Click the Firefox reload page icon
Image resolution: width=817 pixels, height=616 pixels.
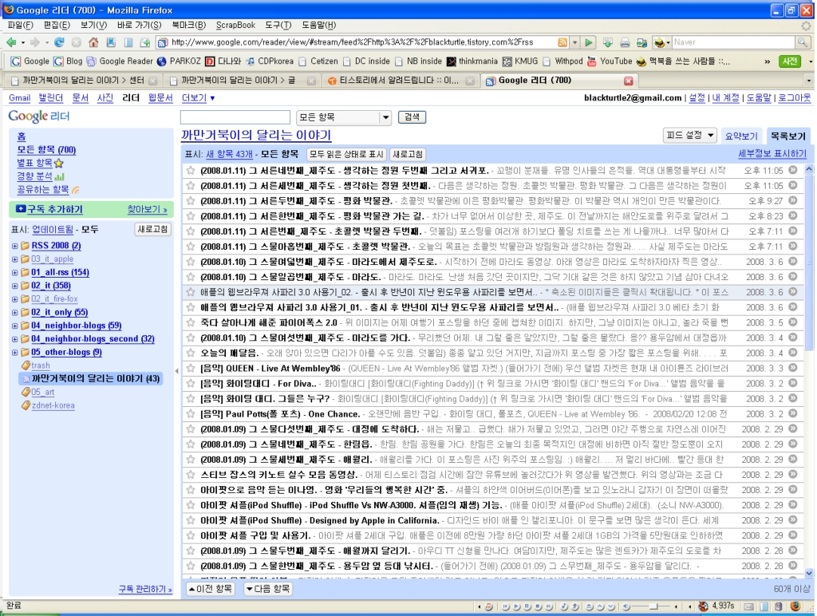59,42
